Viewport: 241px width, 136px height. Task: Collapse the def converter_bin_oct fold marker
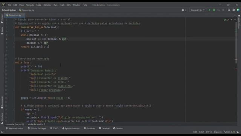click(x=14, y=27)
